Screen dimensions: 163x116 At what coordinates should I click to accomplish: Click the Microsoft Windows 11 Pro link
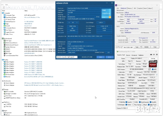coord(32,17)
